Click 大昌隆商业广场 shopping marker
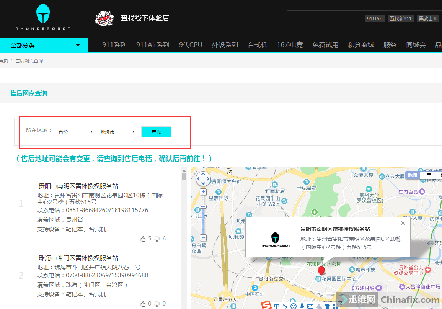 pyautogui.click(x=402, y=287)
